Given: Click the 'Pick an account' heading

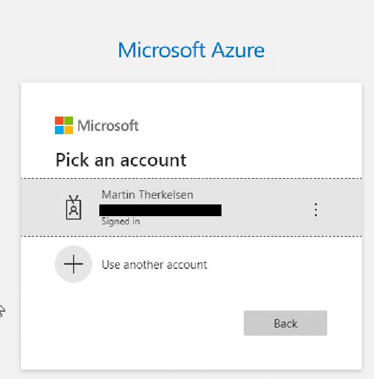Looking at the screenshot, I should (x=121, y=160).
